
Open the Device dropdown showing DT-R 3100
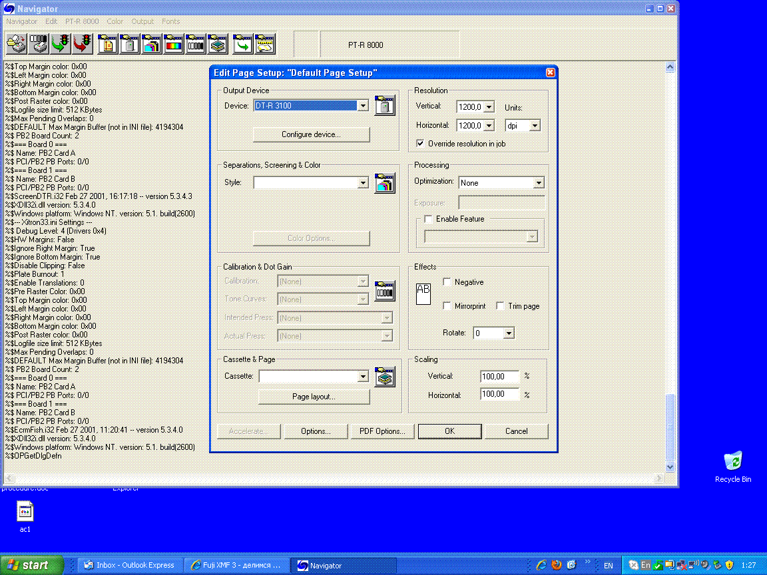tap(362, 106)
